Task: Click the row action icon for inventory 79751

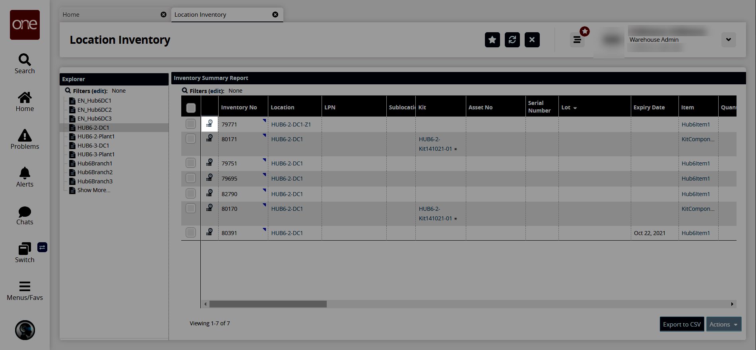Action: [209, 163]
